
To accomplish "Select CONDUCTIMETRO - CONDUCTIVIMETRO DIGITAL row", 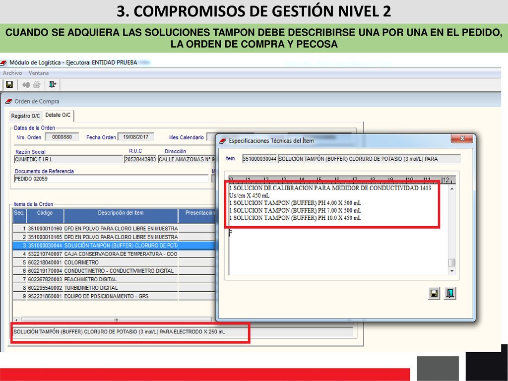I will 115,271.
